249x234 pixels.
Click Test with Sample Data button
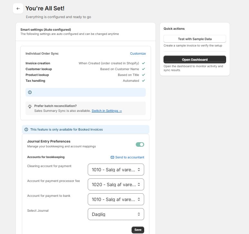195,39
